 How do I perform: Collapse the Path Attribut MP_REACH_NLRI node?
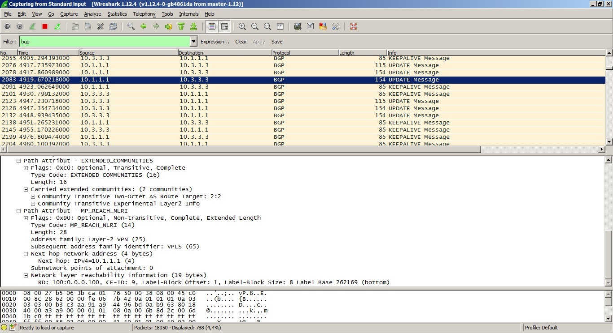pyautogui.click(x=19, y=211)
